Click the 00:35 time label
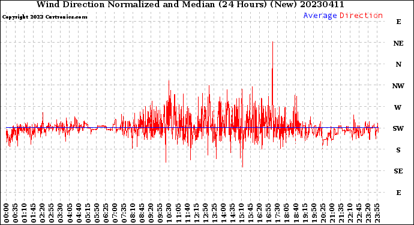The image size is (414, 225). 16,213
